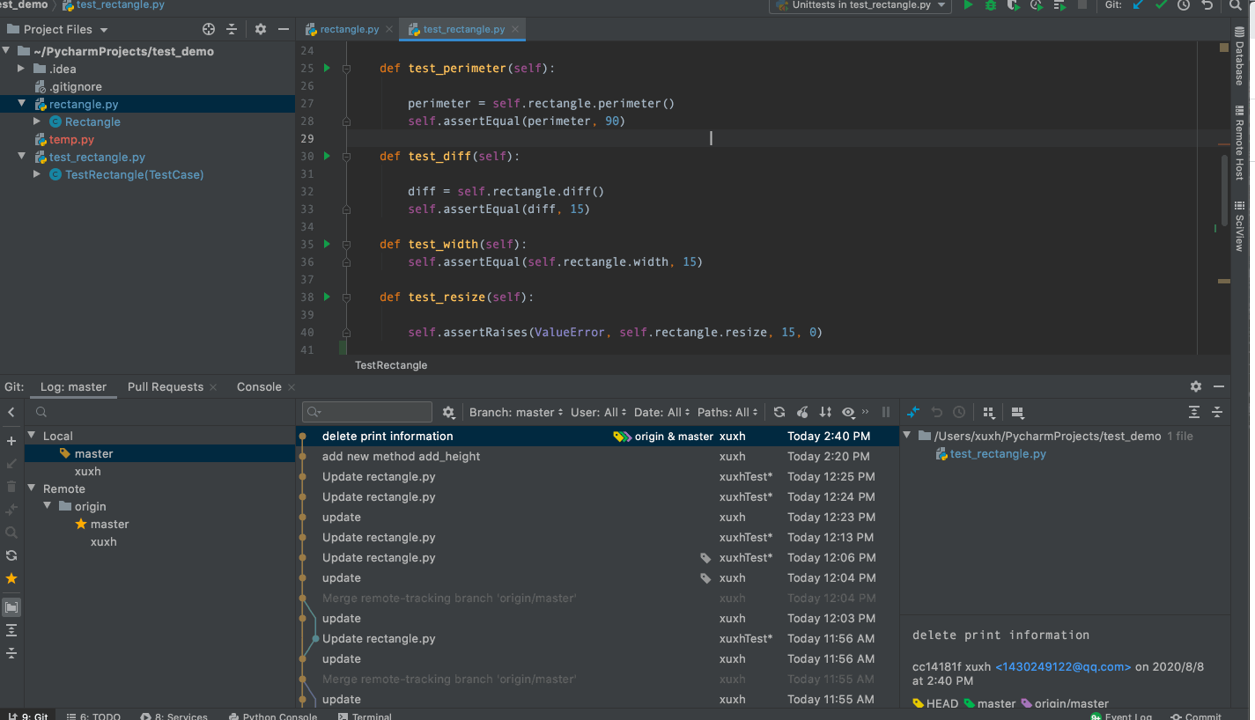Click Git rollback arrow in top toolbar

[x=1207, y=5]
